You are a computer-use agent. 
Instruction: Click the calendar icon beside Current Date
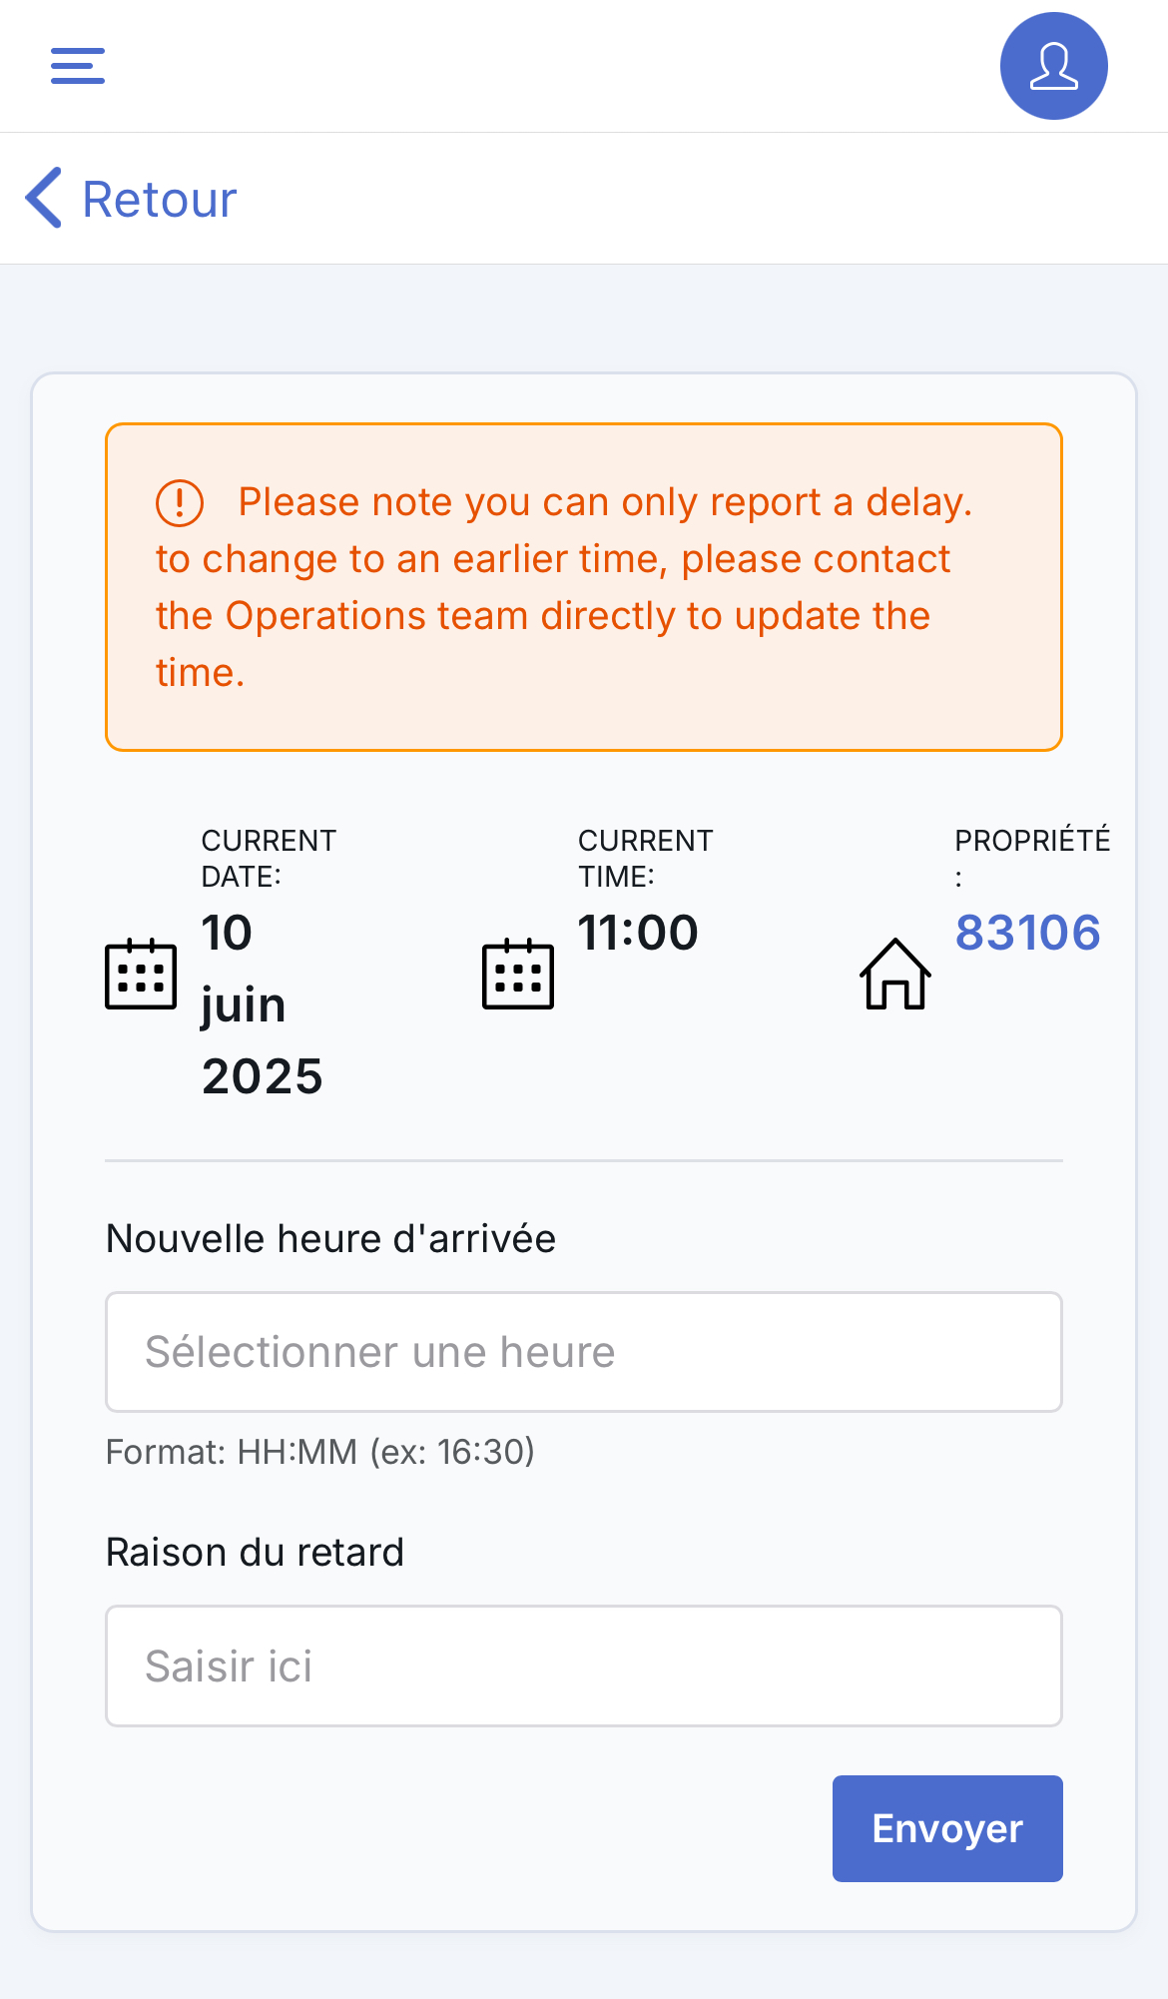(141, 974)
